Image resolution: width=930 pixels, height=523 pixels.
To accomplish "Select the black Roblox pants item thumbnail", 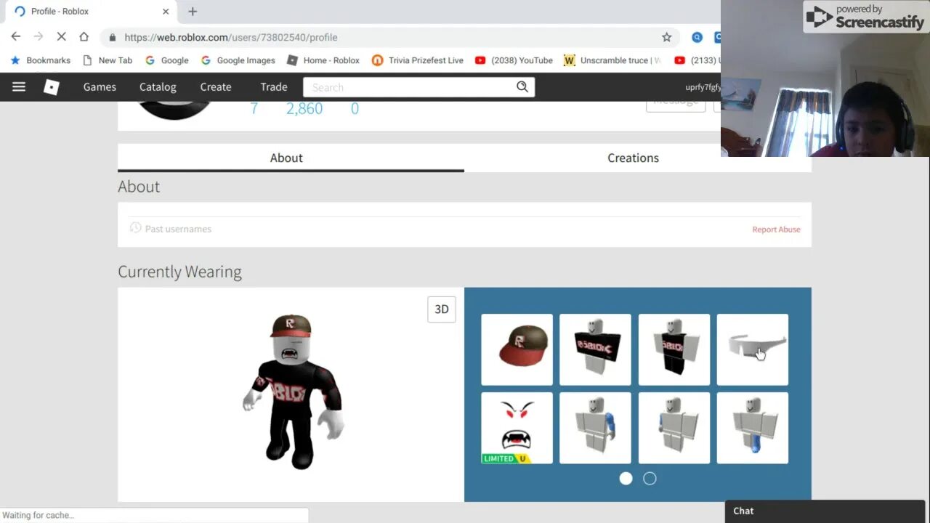I will click(x=674, y=349).
